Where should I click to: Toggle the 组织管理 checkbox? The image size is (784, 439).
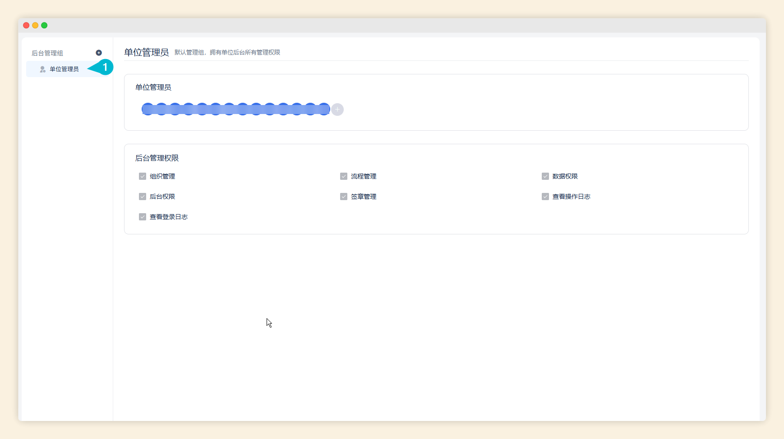coord(143,176)
